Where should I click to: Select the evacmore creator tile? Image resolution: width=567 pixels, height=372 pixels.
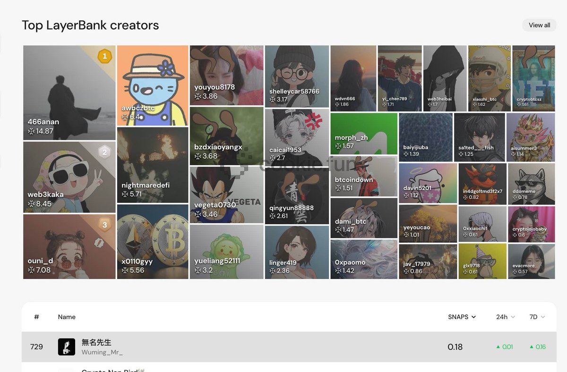[x=532, y=261]
